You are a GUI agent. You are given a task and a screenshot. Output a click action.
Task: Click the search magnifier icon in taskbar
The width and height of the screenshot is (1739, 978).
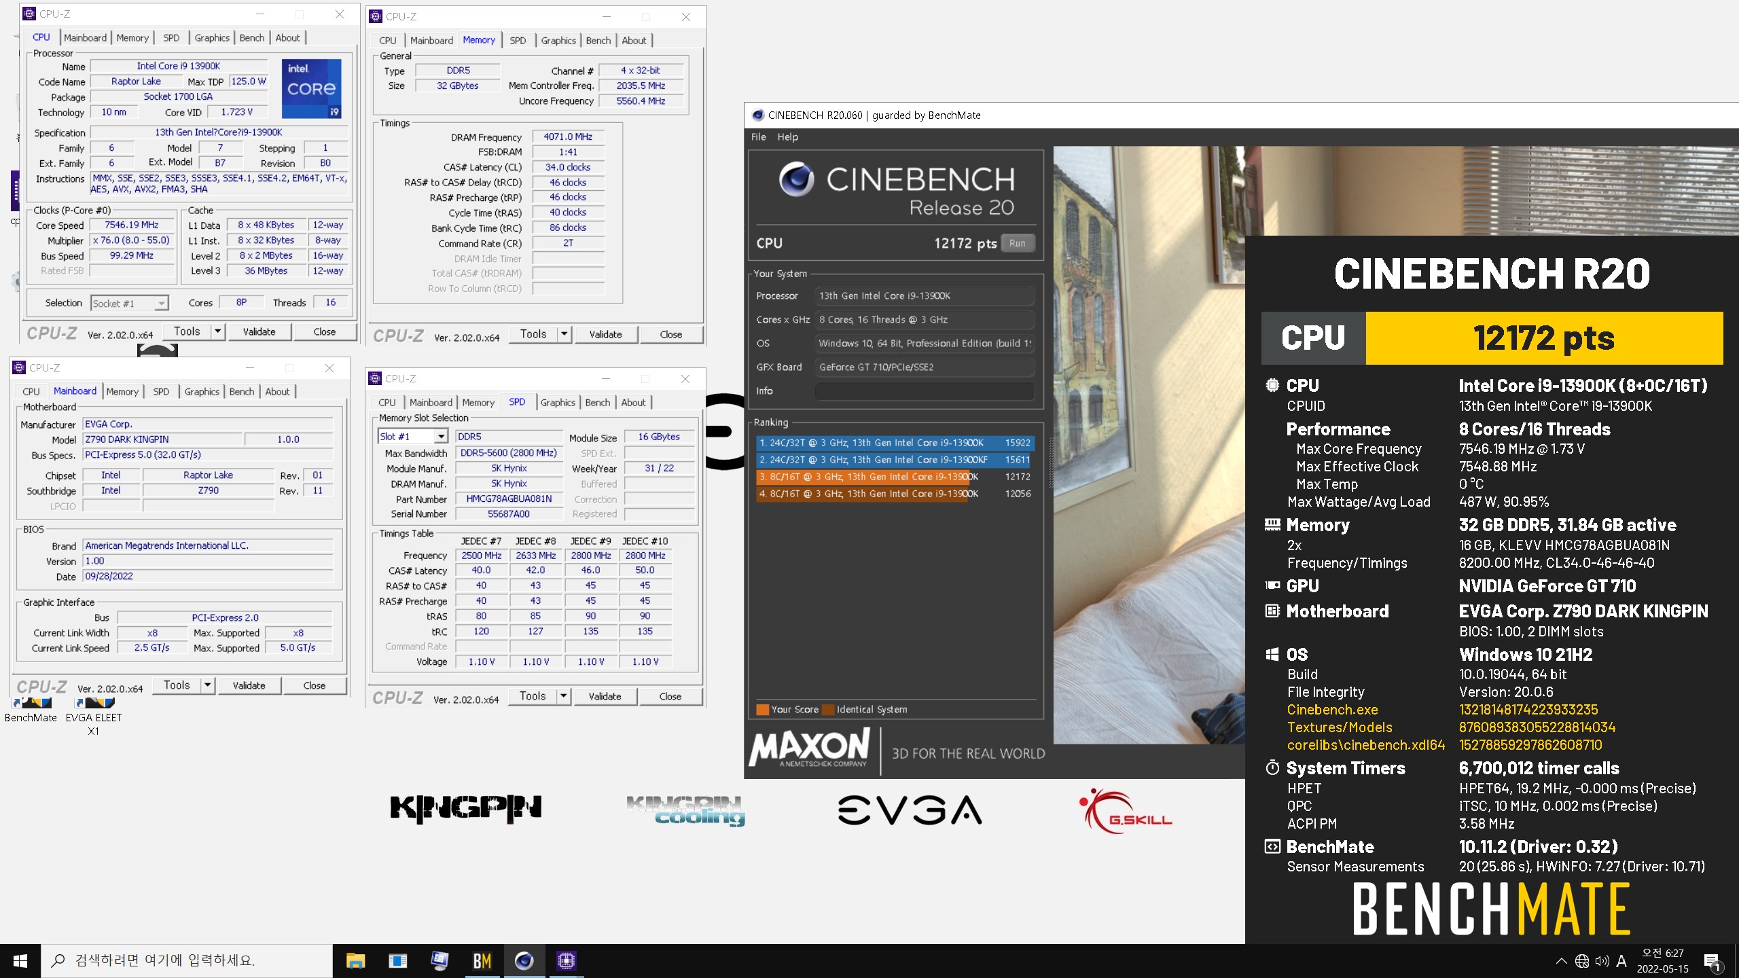point(58,960)
